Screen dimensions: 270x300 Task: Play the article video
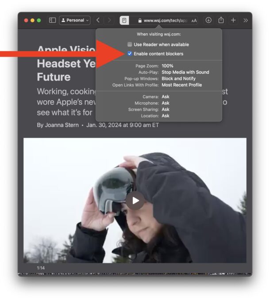coord(135,201)
